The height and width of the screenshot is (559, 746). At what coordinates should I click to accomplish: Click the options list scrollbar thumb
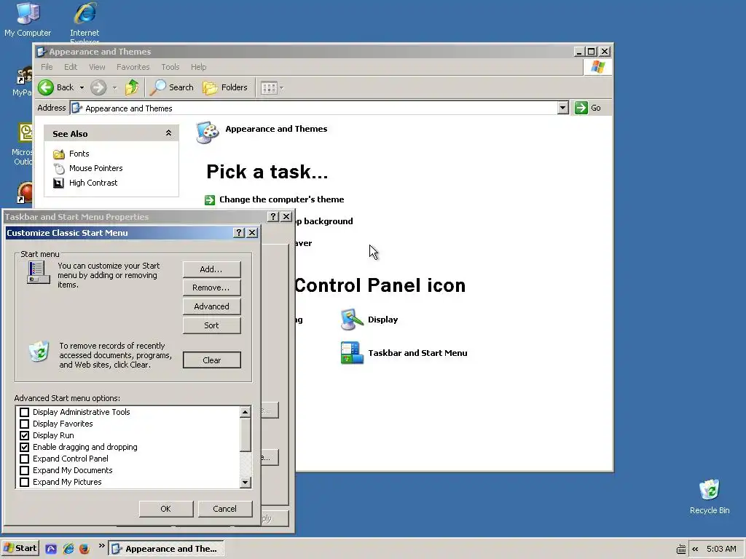coord(245,435)
